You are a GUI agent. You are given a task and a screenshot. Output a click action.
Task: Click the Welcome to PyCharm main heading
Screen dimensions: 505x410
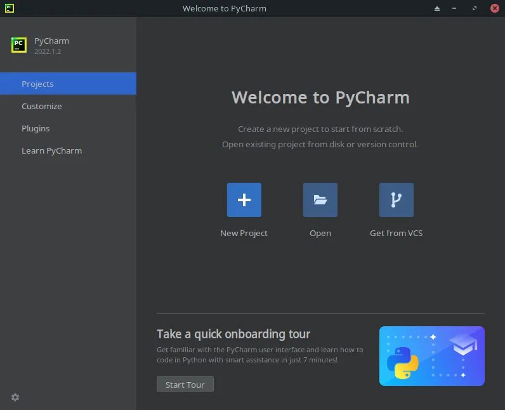[320, 98]
